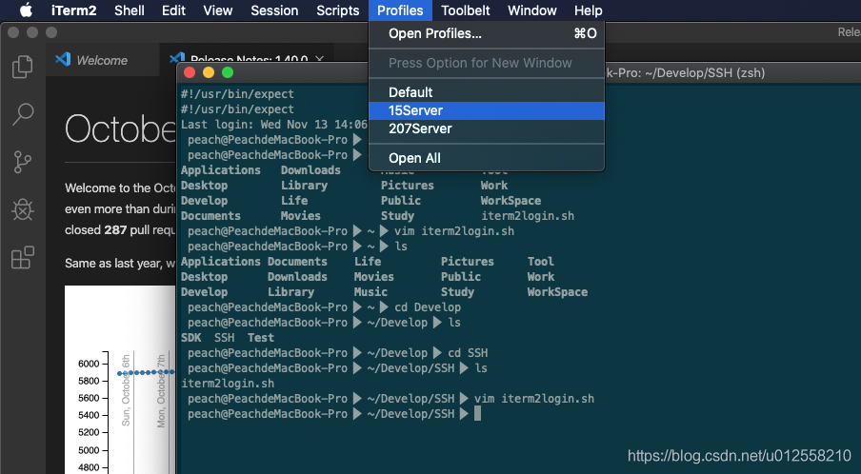Open the Apple menu

26,10
